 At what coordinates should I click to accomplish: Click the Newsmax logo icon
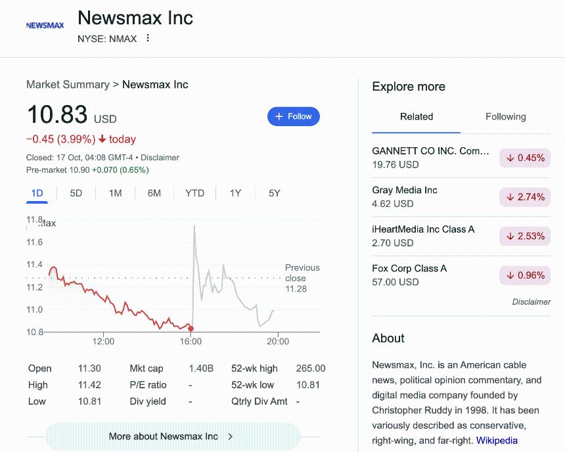[45, 26]
